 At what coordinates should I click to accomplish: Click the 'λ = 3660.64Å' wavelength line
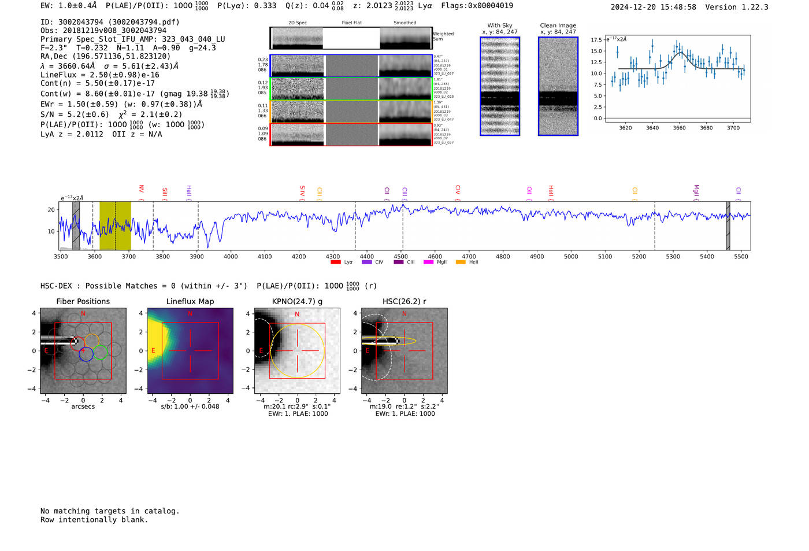(x=68, y=66)
